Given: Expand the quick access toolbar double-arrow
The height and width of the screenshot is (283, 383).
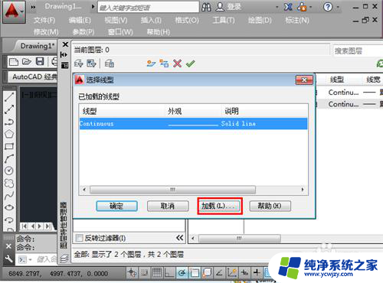Looking at the screenshot, I should point(33,7).
